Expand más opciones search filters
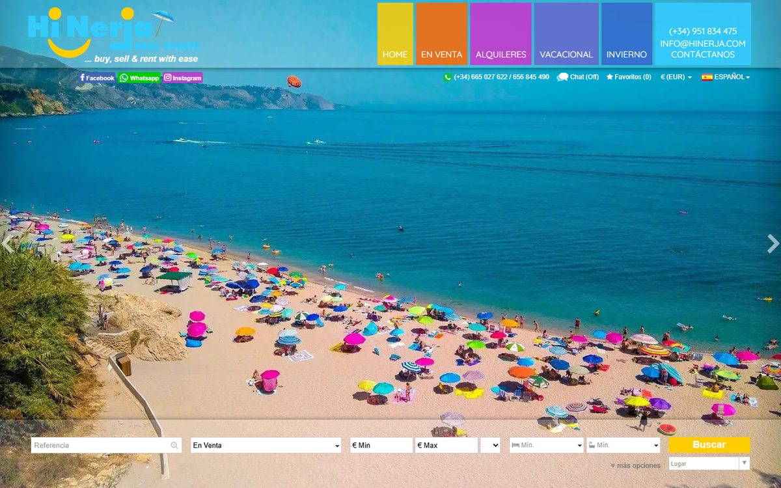 [x=635, y=465]
